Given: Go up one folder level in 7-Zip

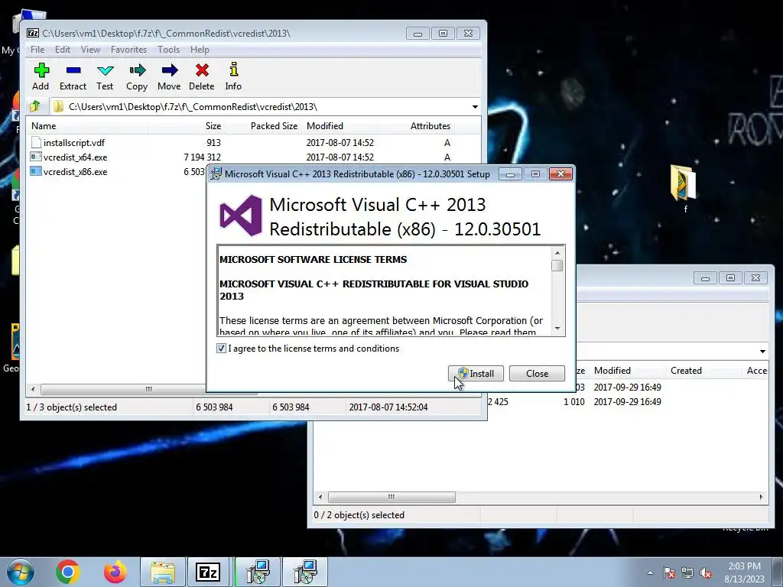Looking at the screenshot, I should pos(35,106).
